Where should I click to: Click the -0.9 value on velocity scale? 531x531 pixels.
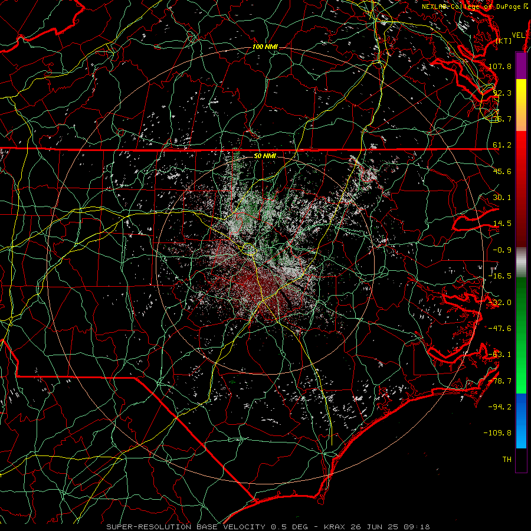pyautogui.click(x=502, y=250)
